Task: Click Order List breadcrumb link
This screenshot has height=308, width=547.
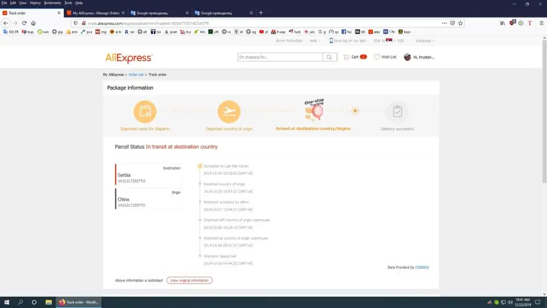Action: 136,74
